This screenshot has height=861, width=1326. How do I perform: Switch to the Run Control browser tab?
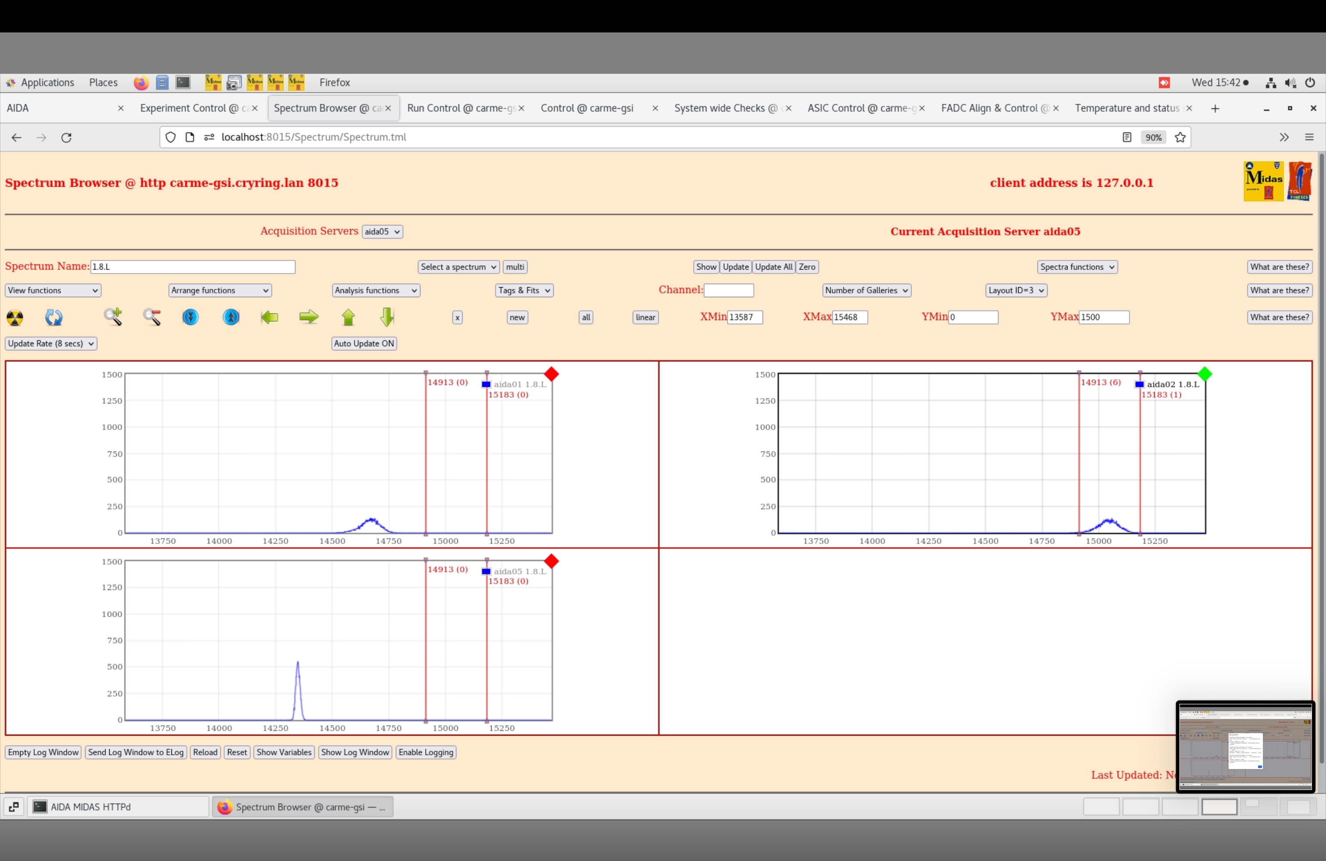click(460, 108)
